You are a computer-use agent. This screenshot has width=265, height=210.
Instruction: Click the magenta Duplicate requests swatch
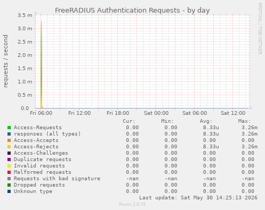pyautogui.click(x=9, y=159)
